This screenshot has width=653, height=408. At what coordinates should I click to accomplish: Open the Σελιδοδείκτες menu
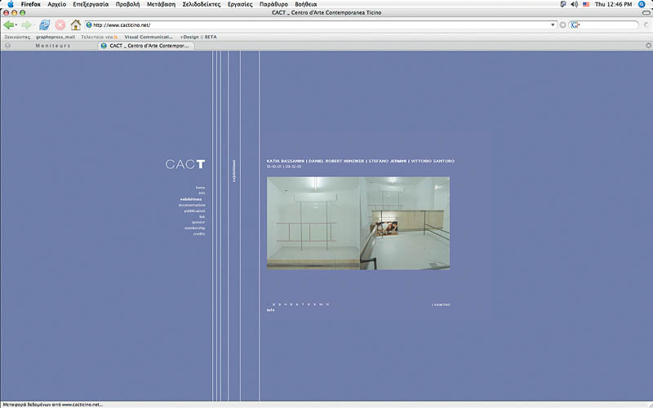[202, 4]
